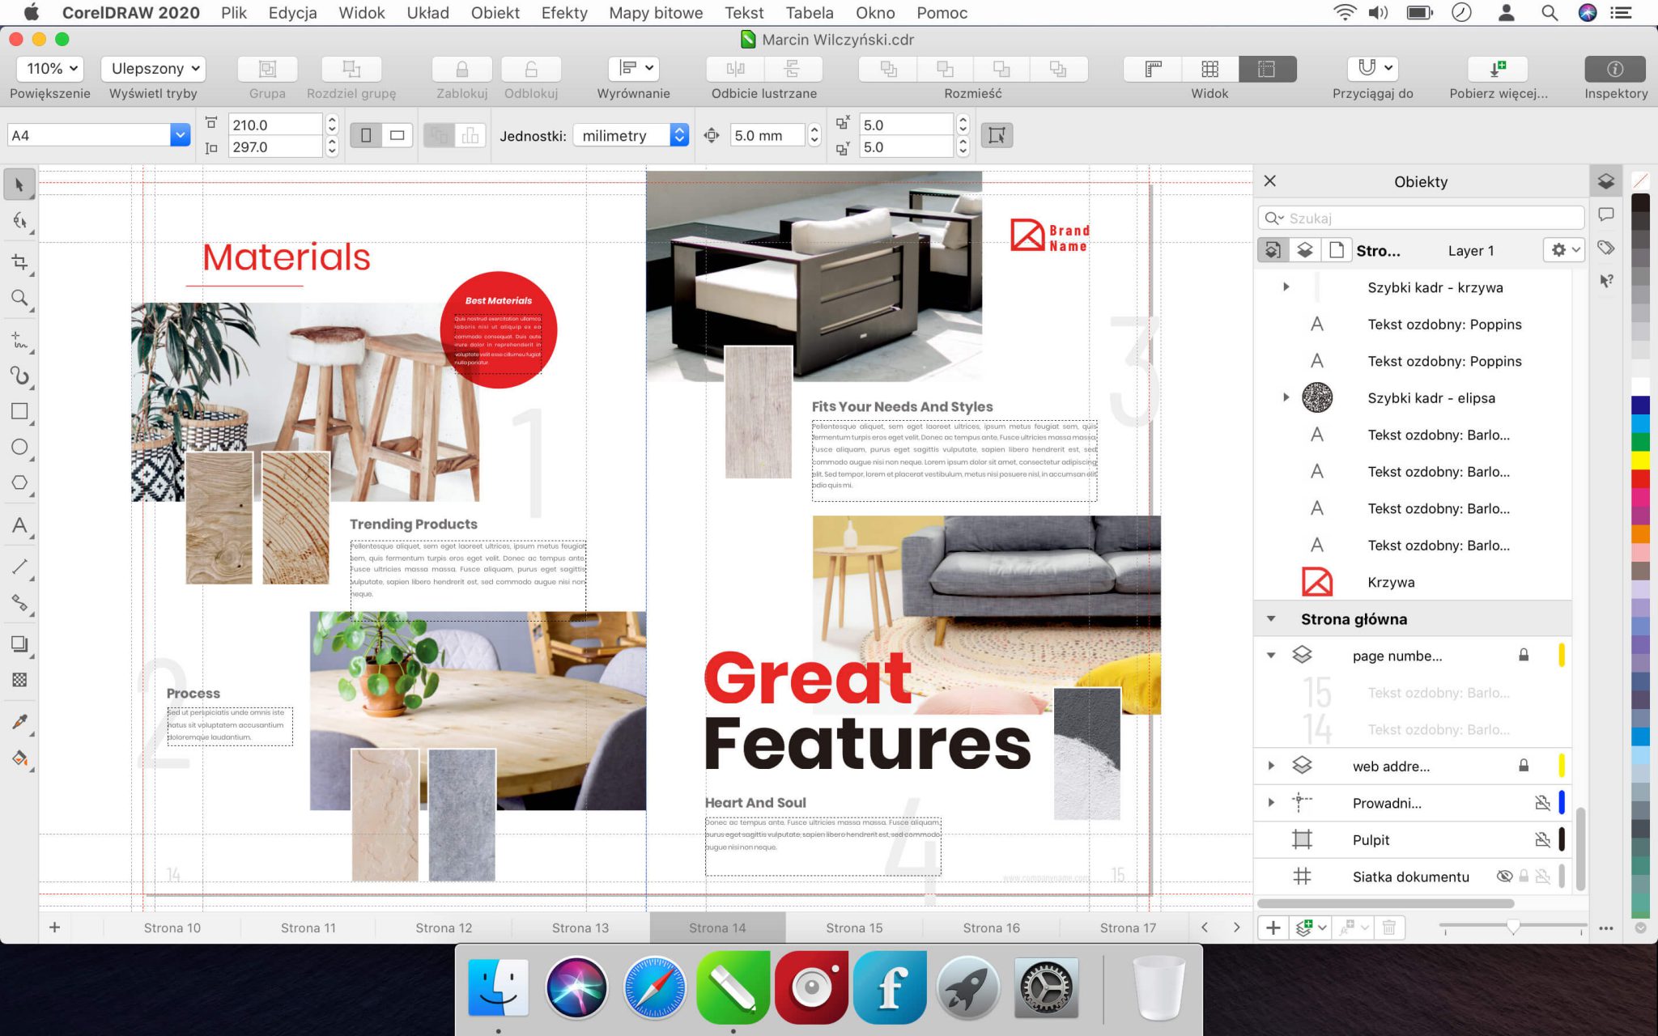Select the Text tool
The image size is (1658, 1036).
click(19, 526)
